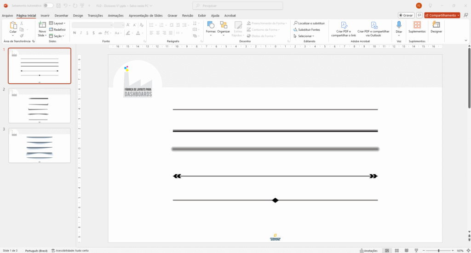471x253 pixels.
Task: Toggle the Anotações notes pane
Action: (368, 251)
